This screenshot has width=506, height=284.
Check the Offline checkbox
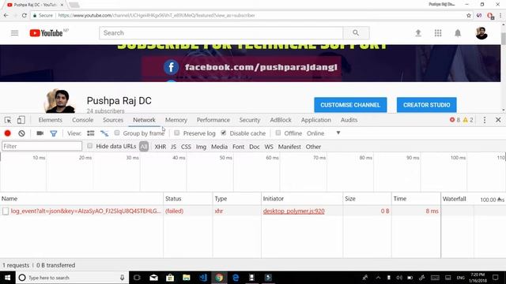278,133
